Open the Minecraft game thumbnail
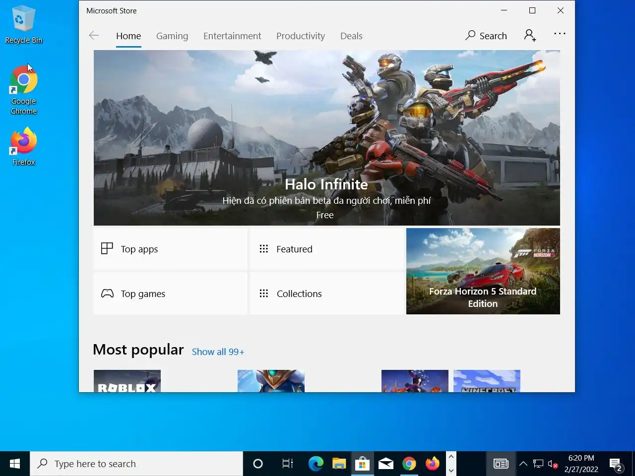The width and height of the screenshot is (635, 476). click(487, 381)
